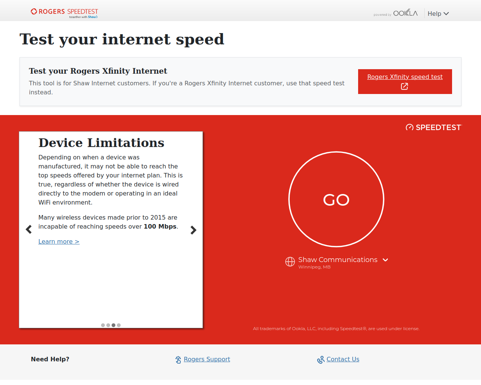Open the Rogers Support link
Screen dimensions: 481x385
207,359
